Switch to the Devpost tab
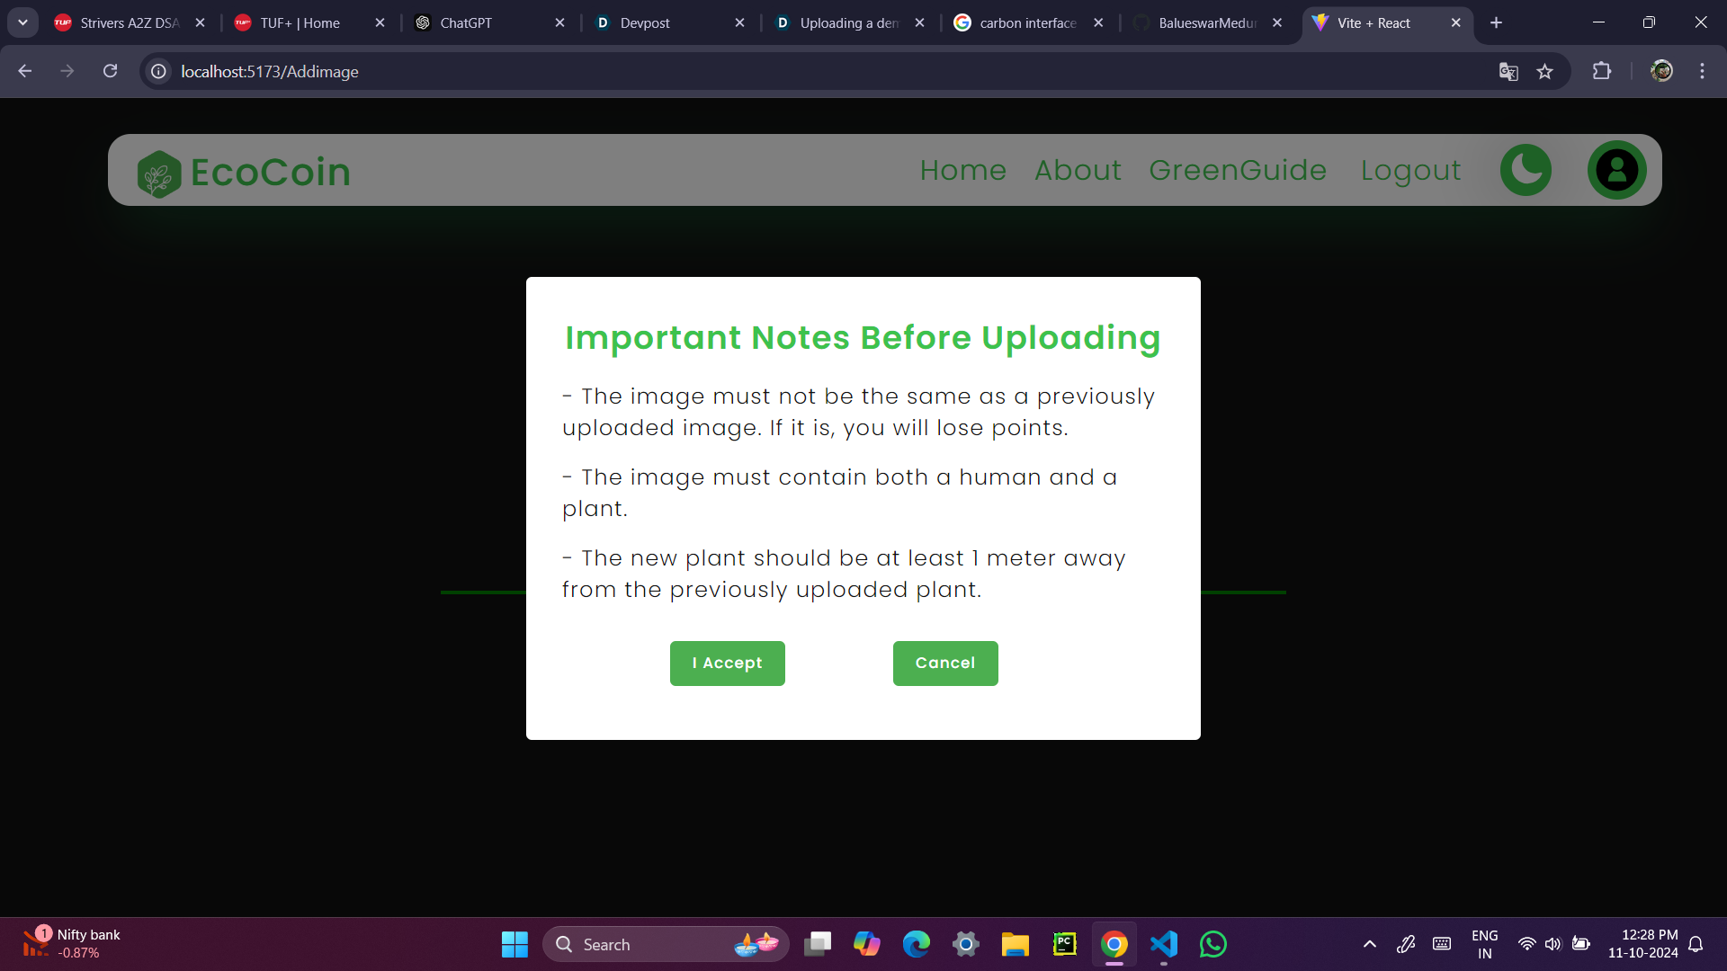The image size is (1727, 971). click(x=645, y=23)
